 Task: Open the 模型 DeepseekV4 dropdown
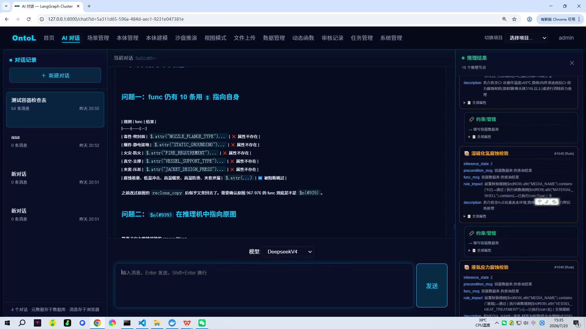point(288,252)
